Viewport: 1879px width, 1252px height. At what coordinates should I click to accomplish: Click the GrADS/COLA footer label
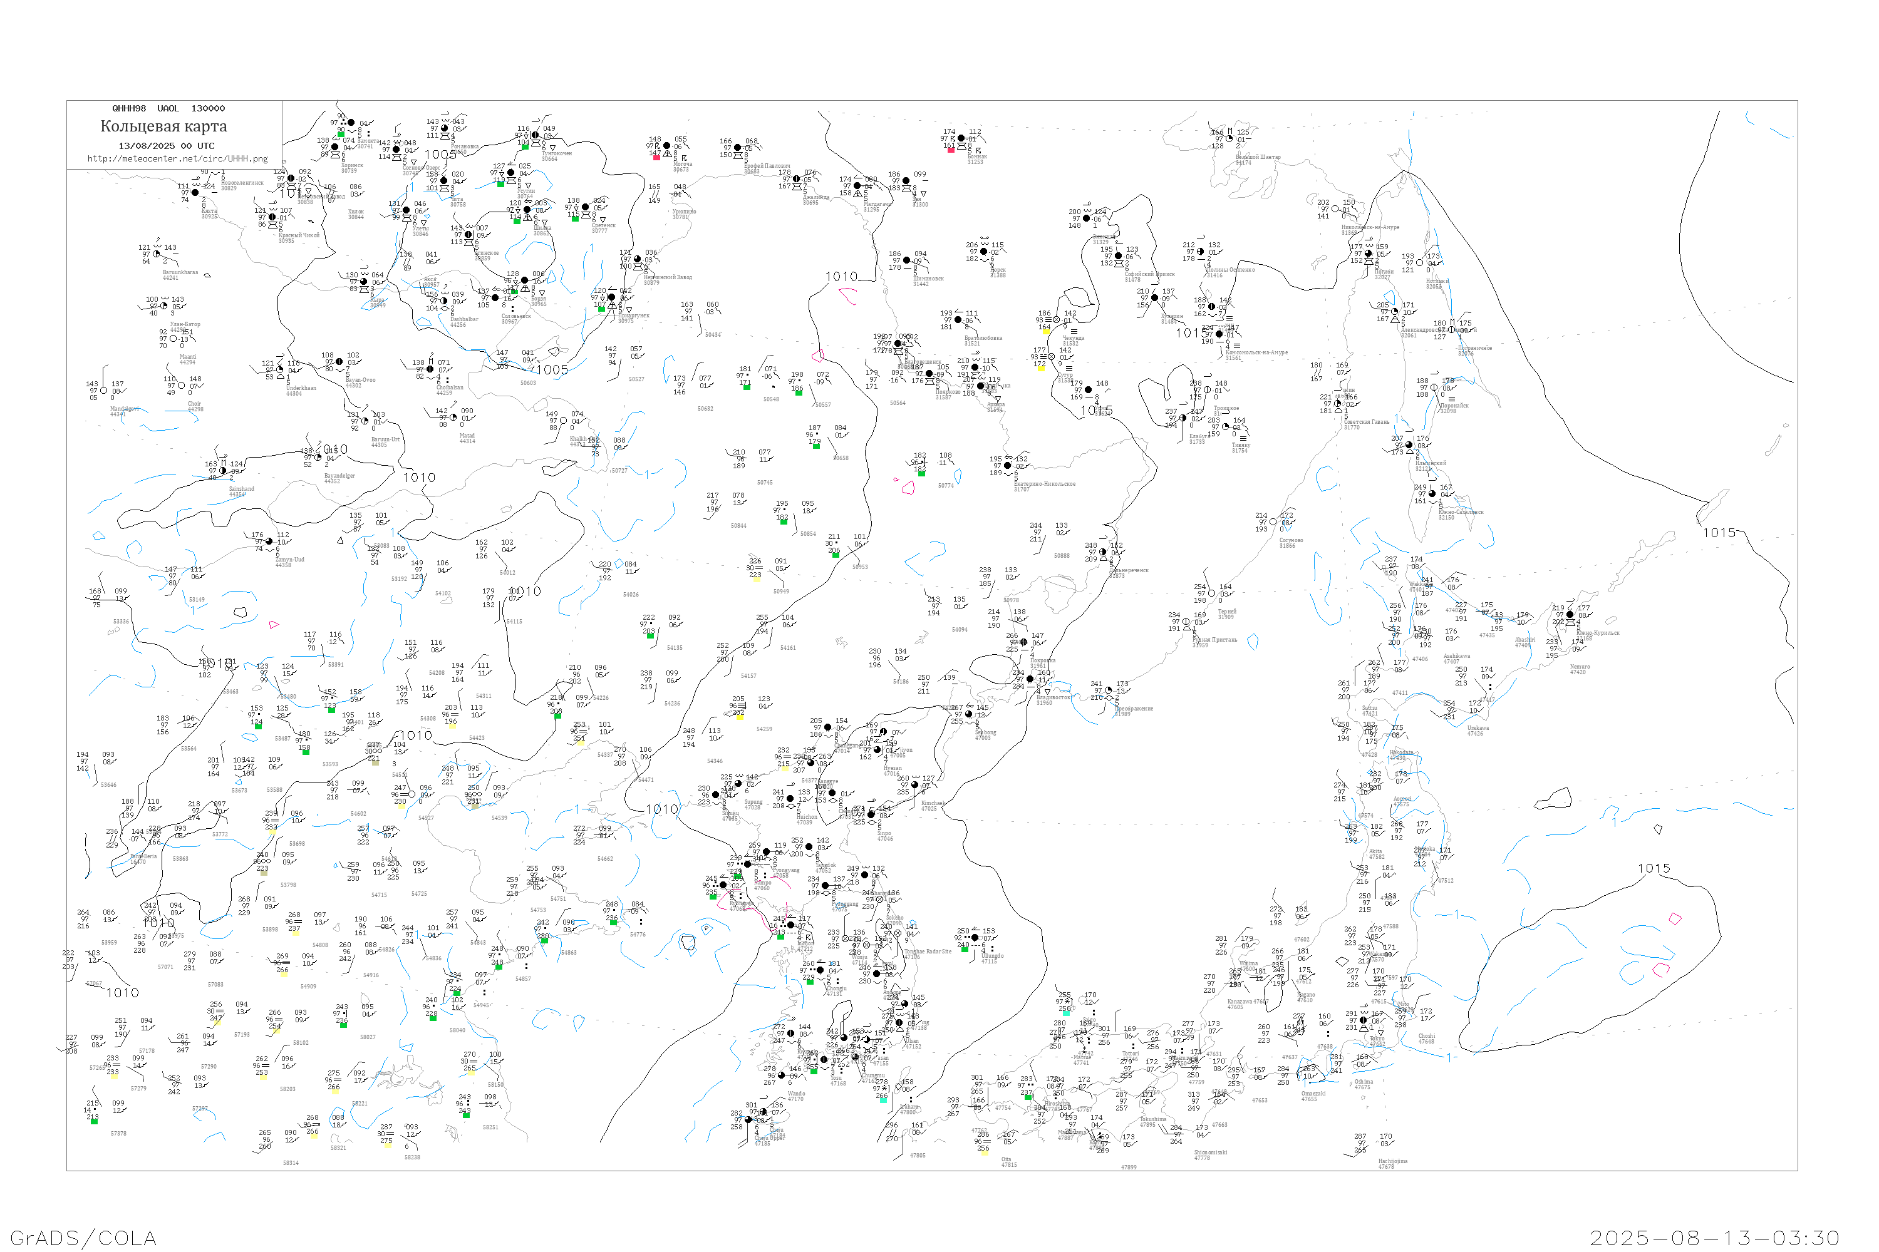click(83, 1238)
